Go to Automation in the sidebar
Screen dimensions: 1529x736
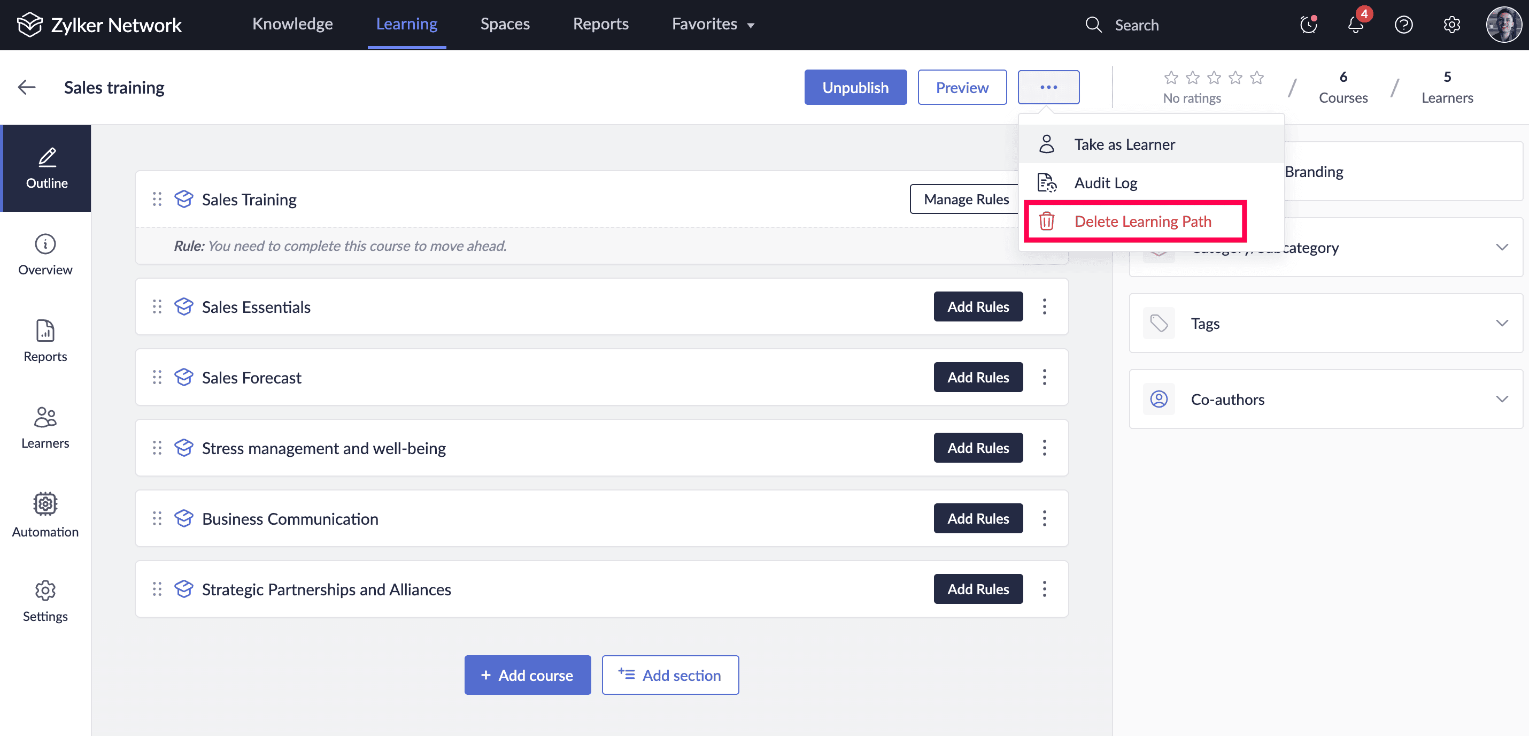[x=45, y=515]
